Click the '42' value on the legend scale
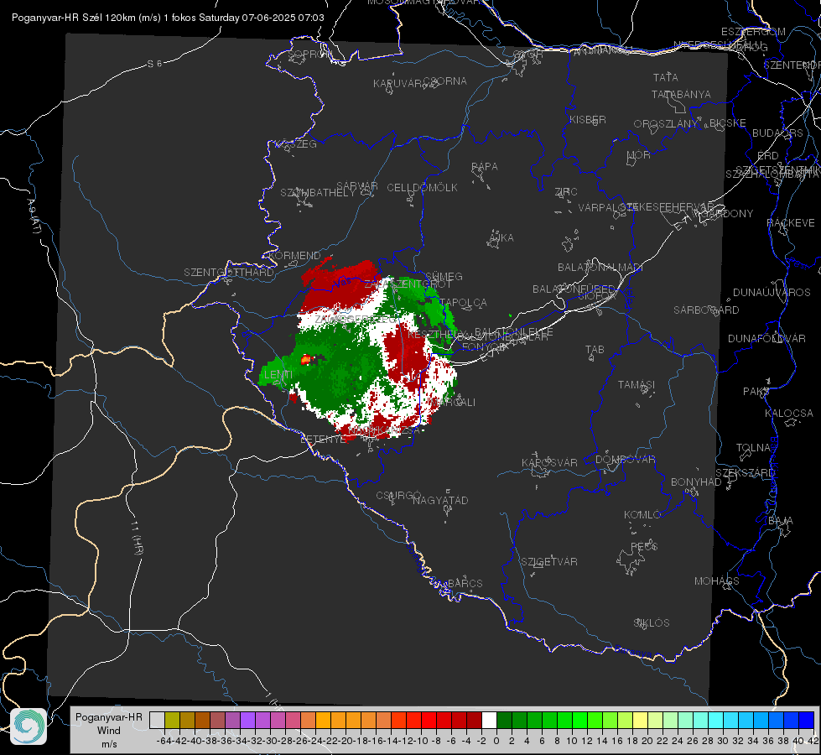 coord(813,741)
